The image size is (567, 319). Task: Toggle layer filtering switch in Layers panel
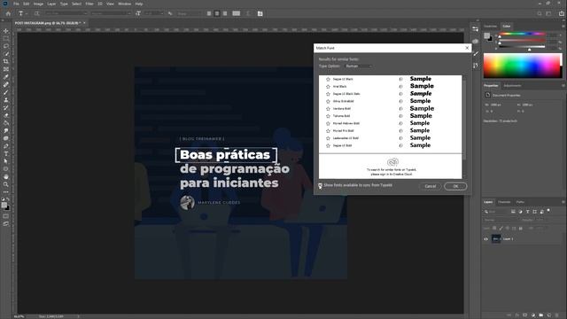[548, 211]
